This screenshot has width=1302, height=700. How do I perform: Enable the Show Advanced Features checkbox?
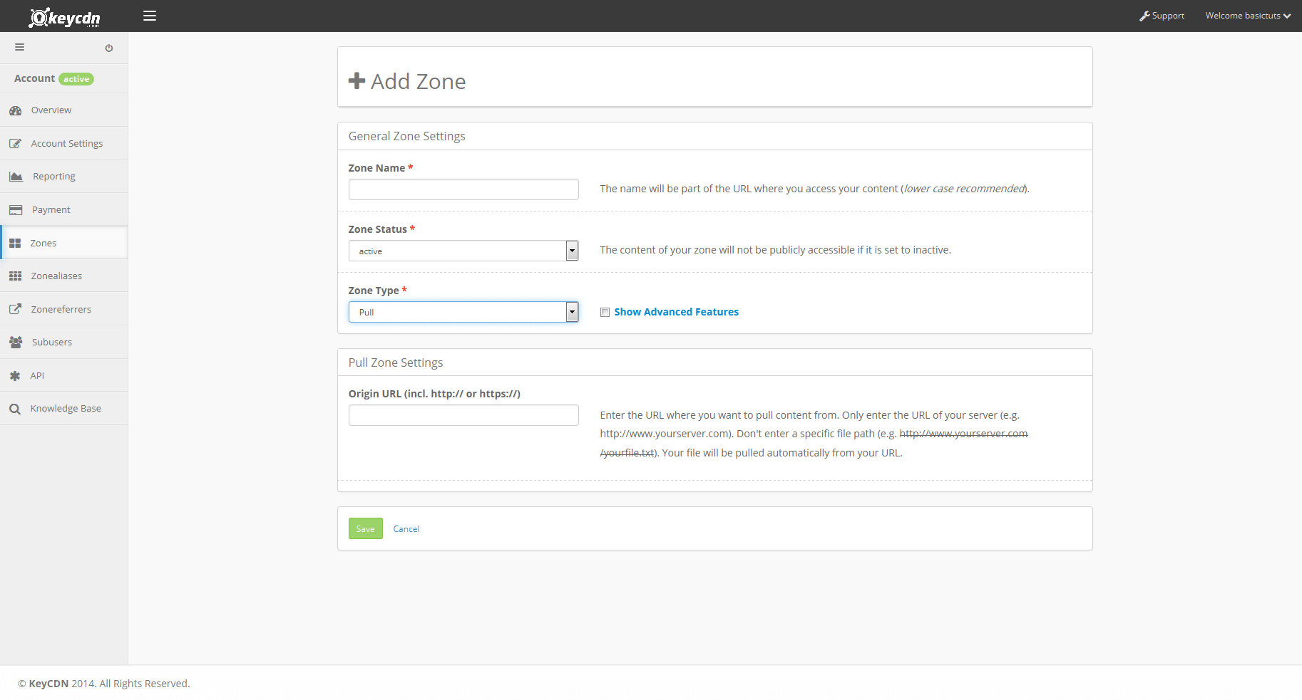coord(605,313)
